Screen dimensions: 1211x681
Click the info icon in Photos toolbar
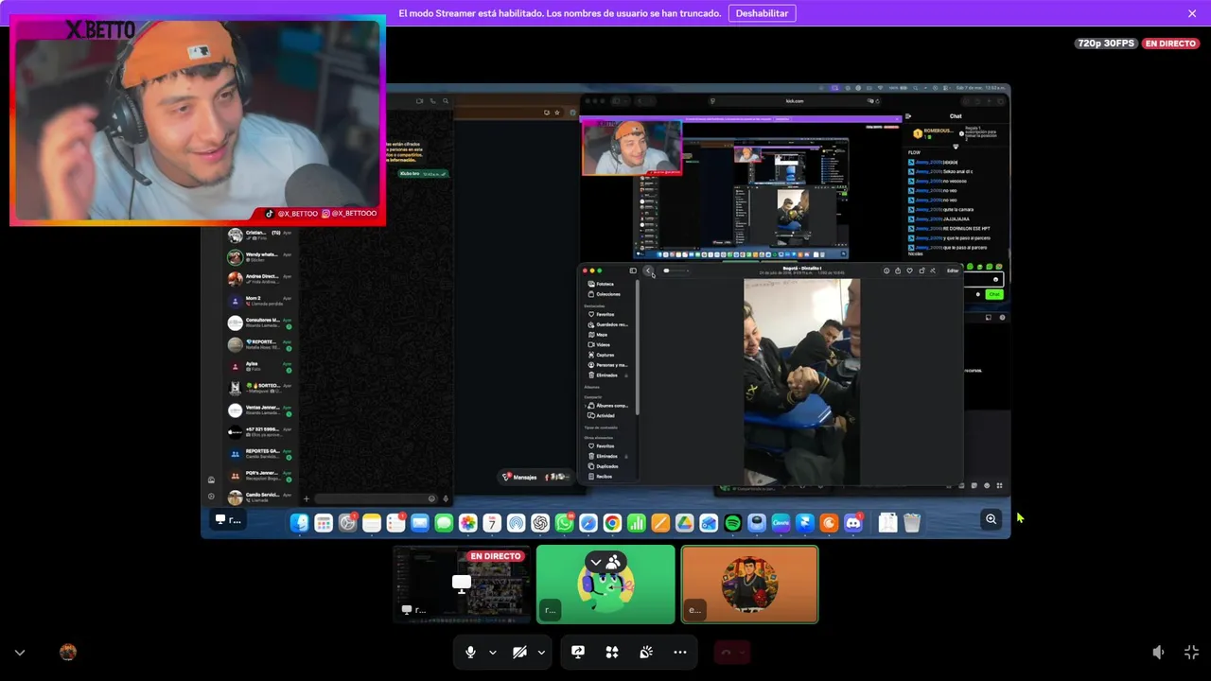pos(886,271)
